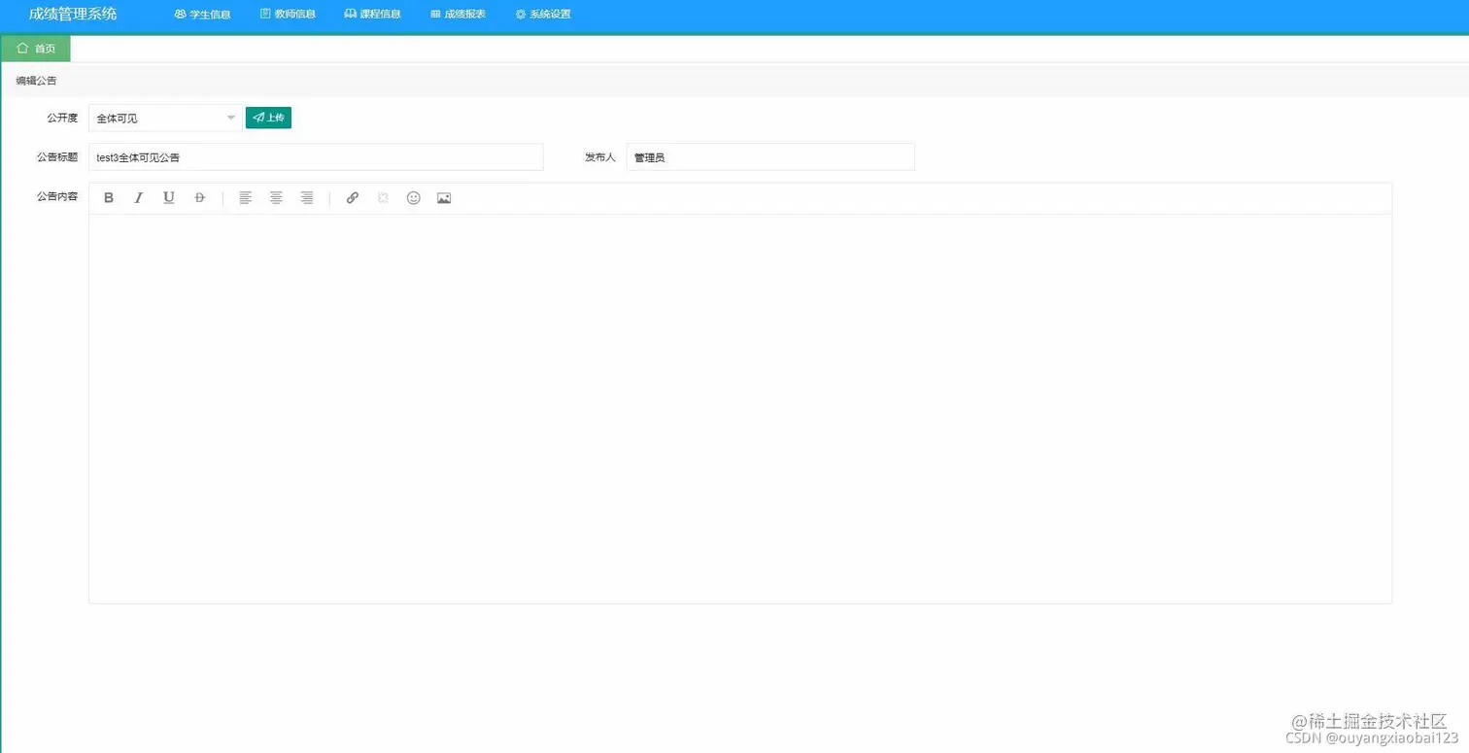Align text right in editor

(307, 198)
